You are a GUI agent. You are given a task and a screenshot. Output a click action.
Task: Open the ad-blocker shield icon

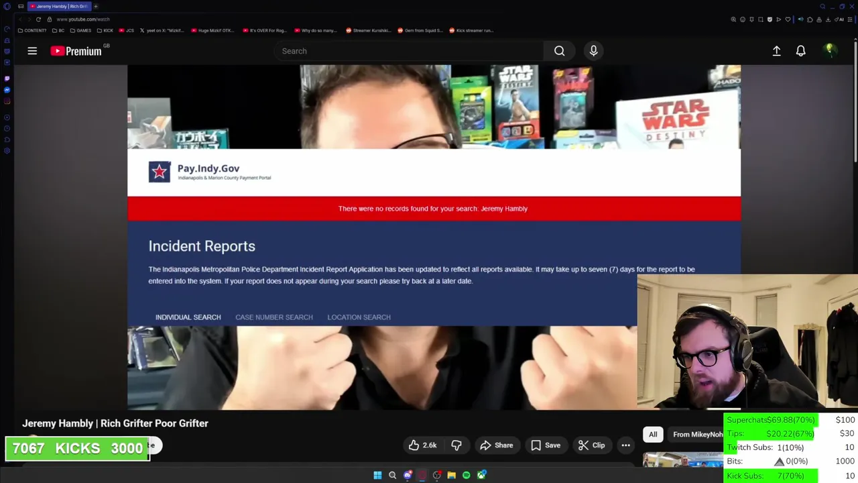click(770, 19)
